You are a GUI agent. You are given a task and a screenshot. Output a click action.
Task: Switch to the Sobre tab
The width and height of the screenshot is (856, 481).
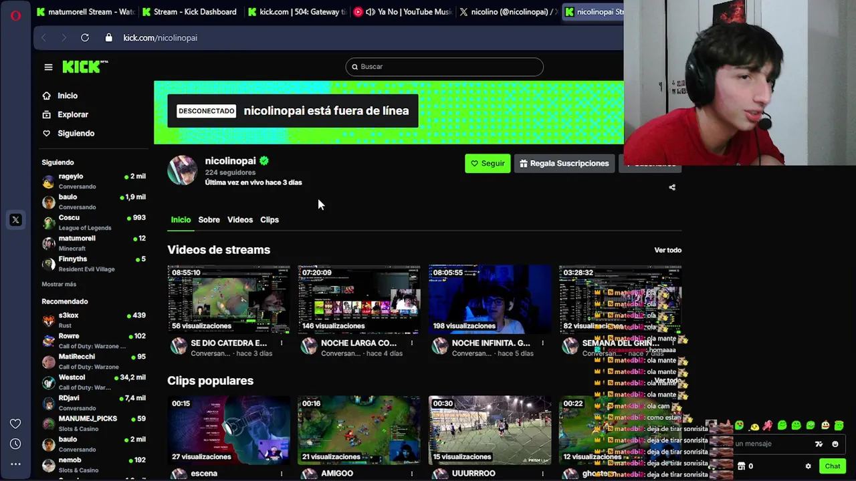point(209,220)
